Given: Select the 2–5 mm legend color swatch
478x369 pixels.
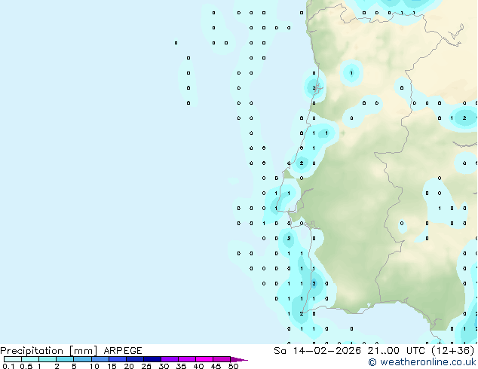Looking at the screenshot, I should pyautogui.click(x=65, y=359).
